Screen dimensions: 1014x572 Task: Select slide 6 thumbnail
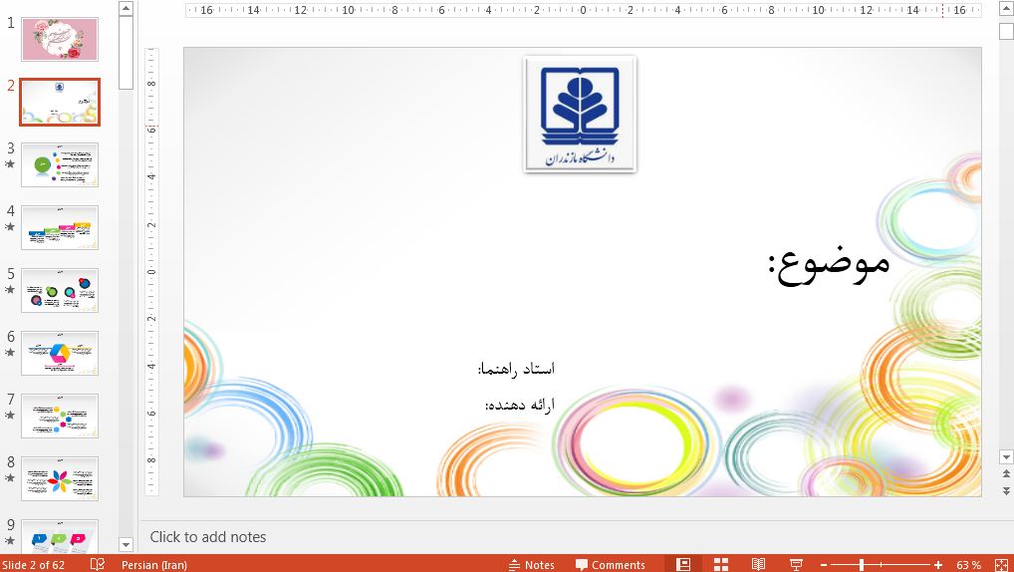(x=60, y=353)
